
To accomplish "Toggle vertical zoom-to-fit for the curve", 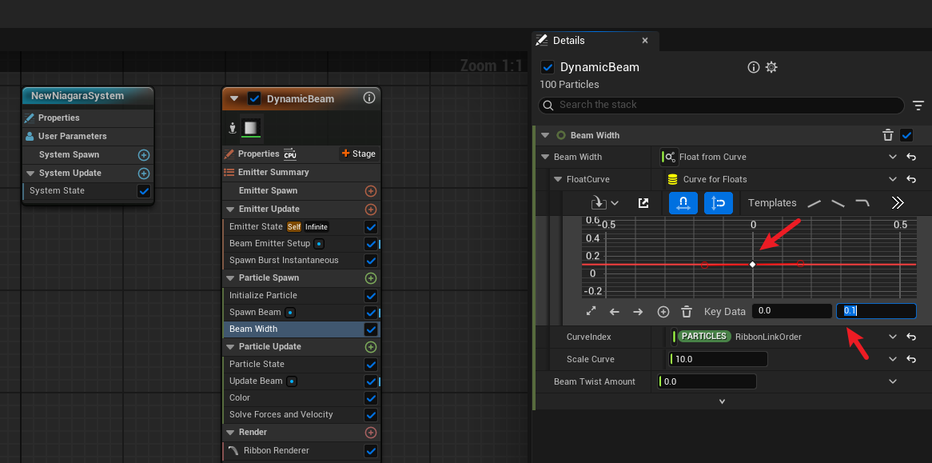I will pos(719,202).
